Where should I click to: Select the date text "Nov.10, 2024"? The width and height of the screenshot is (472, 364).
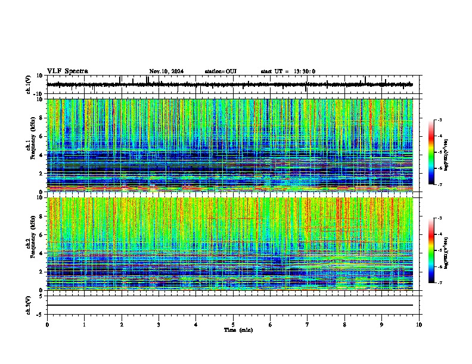[x=166, y=71]
